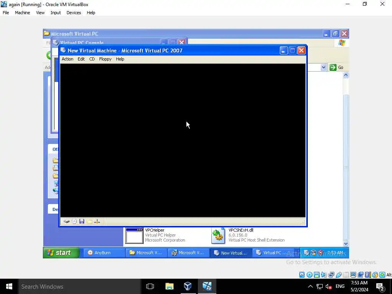Select the VPCHelper file icon
Screen dimensions: 392x294
click(x=134, y=235)
